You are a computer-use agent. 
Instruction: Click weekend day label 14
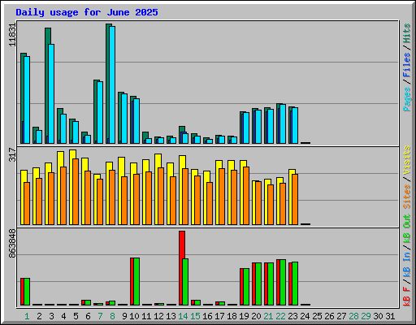[183, 316]
